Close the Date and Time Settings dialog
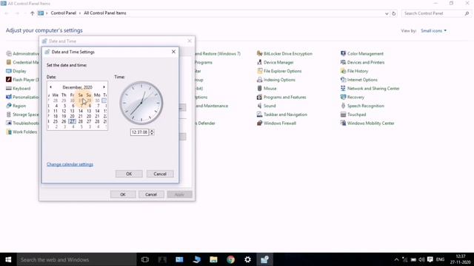Image resolution: width=474 pixels, height=266 pixels. coord(173,52)
